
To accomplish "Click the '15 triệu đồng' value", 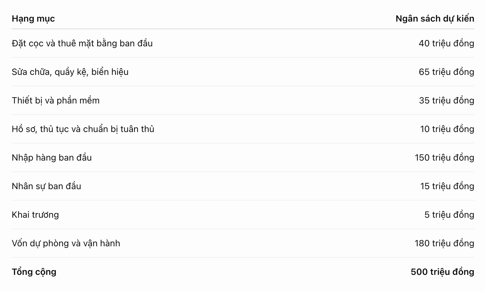I will point(447,186).
